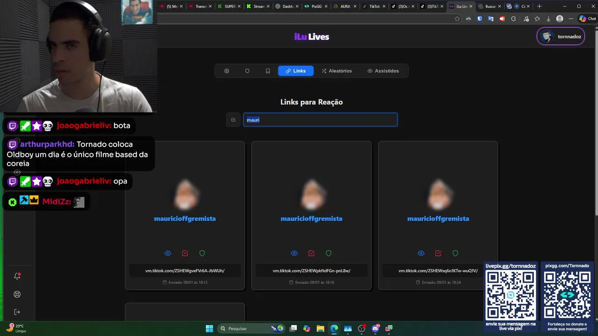Open the browser downloads icon

tap(548, 19)
